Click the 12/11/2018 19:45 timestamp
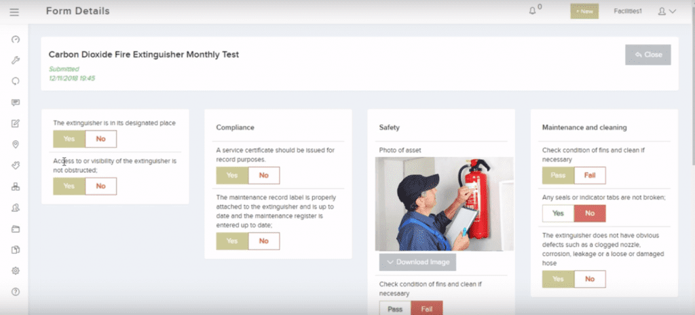Viewport: 695px width, 315px height. [x=72, y=79]
